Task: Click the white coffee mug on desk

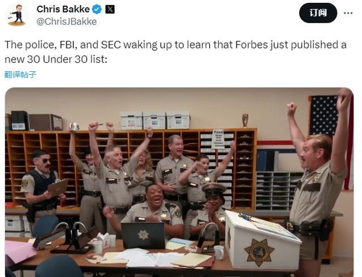Action: [x=219, y=253]
